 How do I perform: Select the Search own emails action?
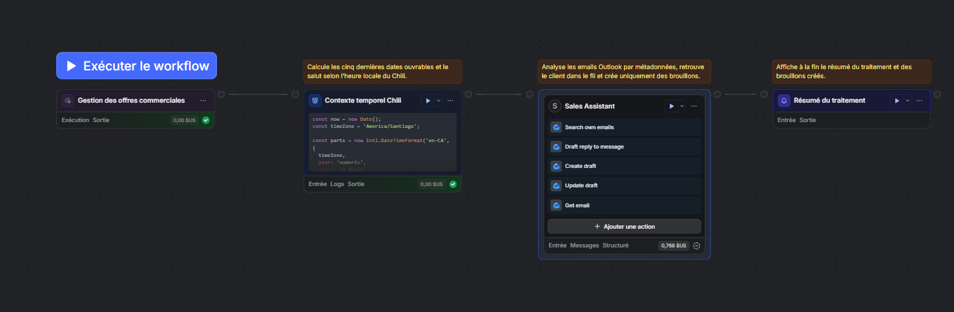point(624,127)
